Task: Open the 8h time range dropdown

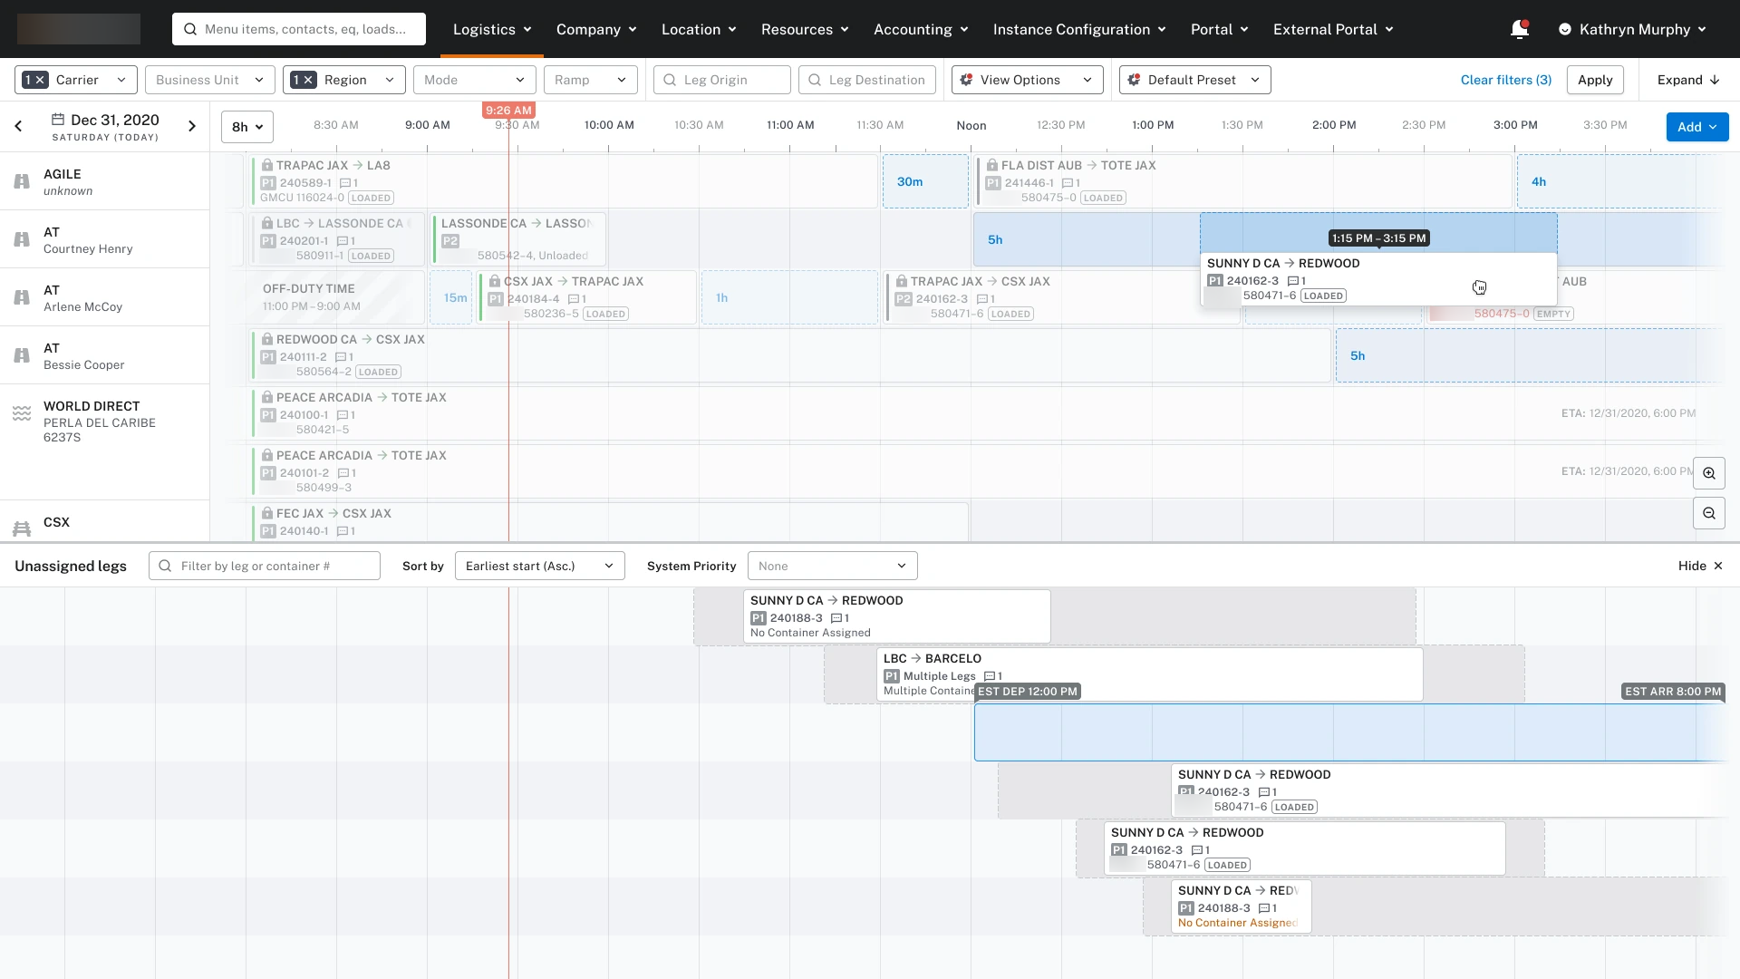Action: pos(247,127)
